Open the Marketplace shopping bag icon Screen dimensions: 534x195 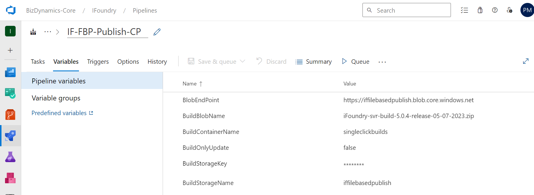(x=480, y=10)
